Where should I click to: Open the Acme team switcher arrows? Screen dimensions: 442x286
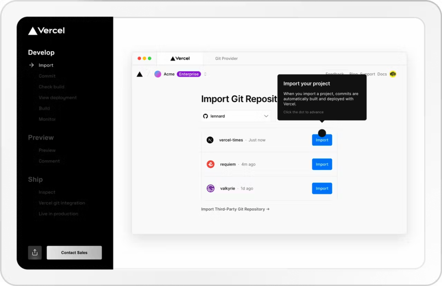click(x=205, y=74)
